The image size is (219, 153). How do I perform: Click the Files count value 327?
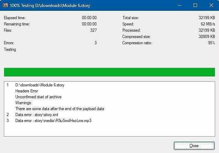[93, 30]
